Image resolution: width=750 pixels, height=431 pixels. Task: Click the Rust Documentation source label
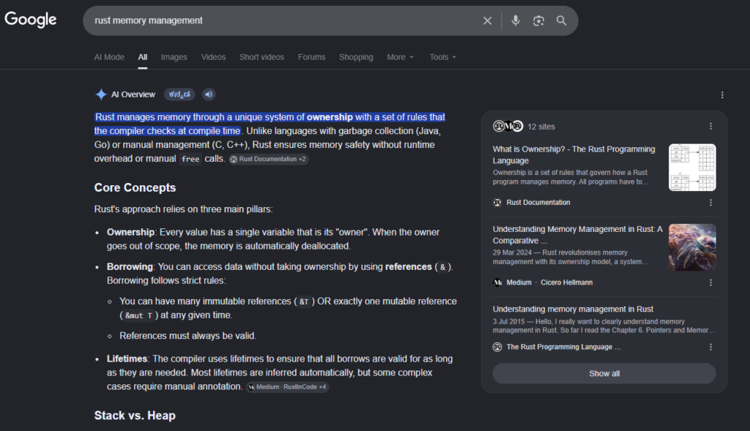click(538, 203)
